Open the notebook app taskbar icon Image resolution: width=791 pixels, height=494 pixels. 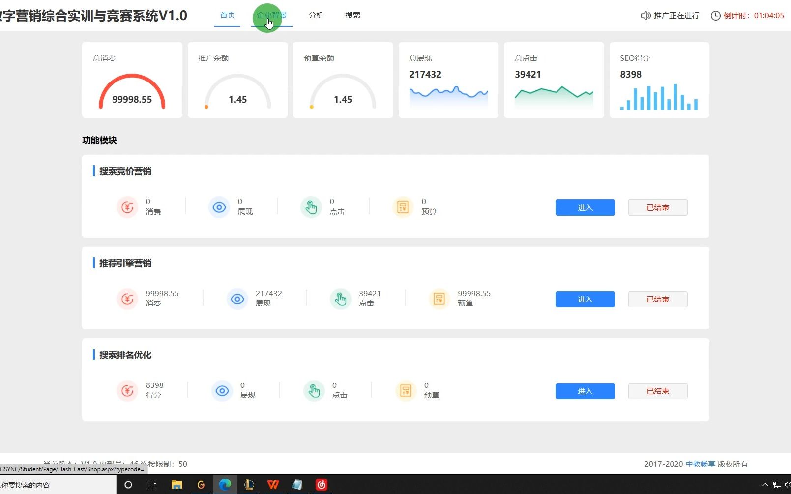point(297,485)
